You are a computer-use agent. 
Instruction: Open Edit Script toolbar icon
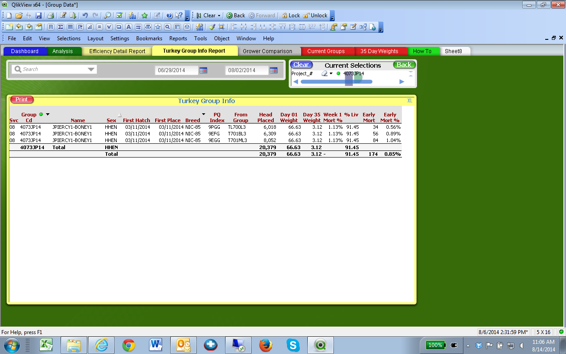(x=63, y=15)
